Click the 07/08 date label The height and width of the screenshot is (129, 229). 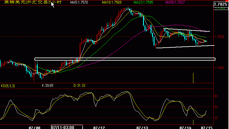coord(34,128)
